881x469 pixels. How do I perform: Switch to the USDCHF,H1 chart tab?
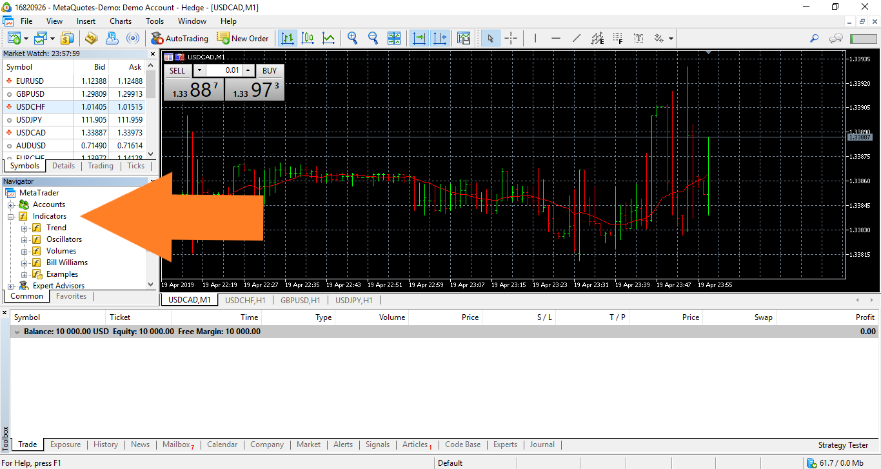click(x=245, y=300)
